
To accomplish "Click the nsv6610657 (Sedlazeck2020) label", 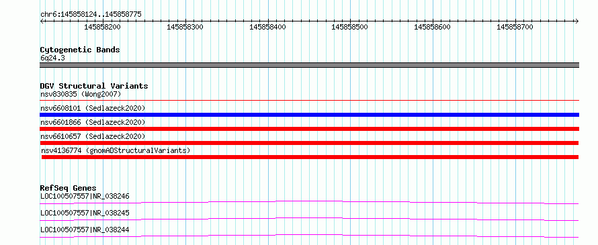I will [93, 136].
